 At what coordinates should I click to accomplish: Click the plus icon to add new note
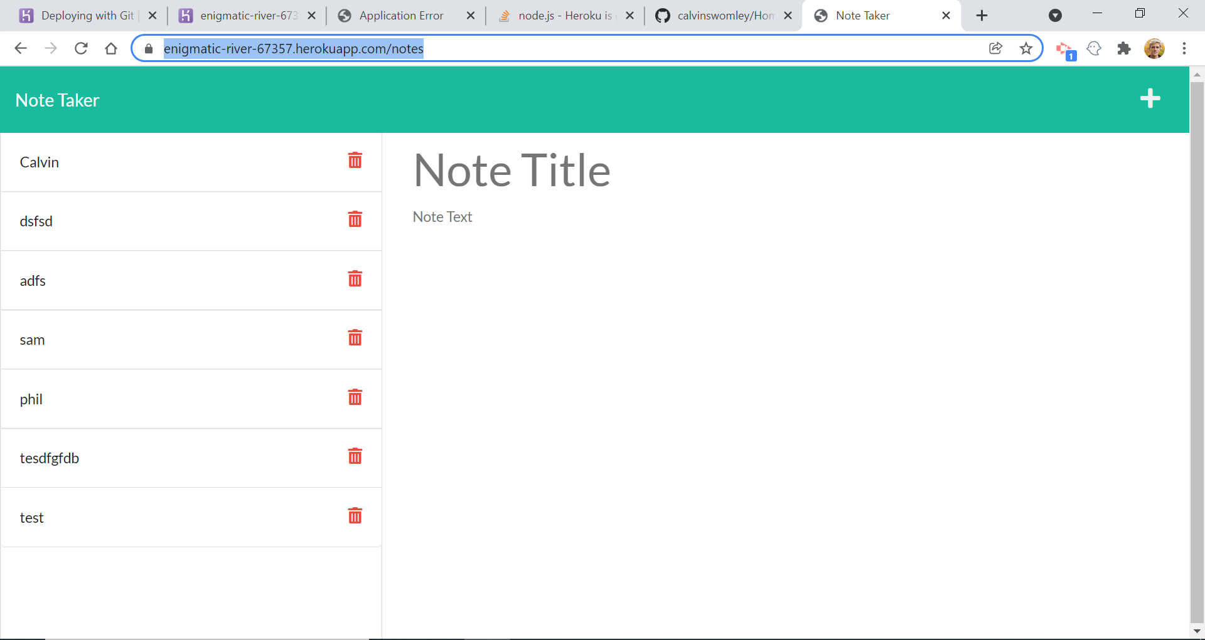click(1150, 98)
